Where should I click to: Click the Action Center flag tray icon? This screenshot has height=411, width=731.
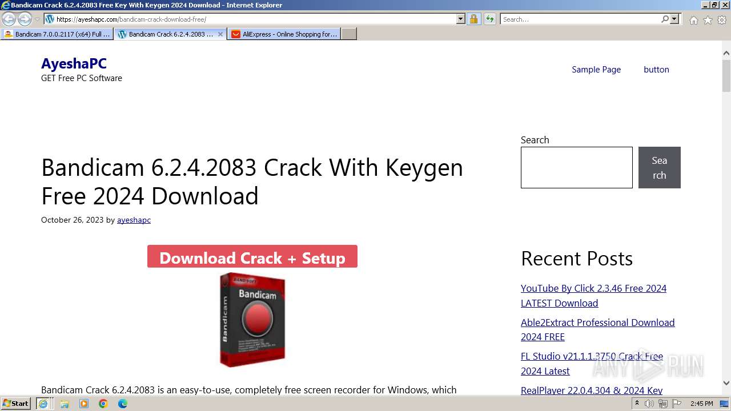(x=677, y=404)
